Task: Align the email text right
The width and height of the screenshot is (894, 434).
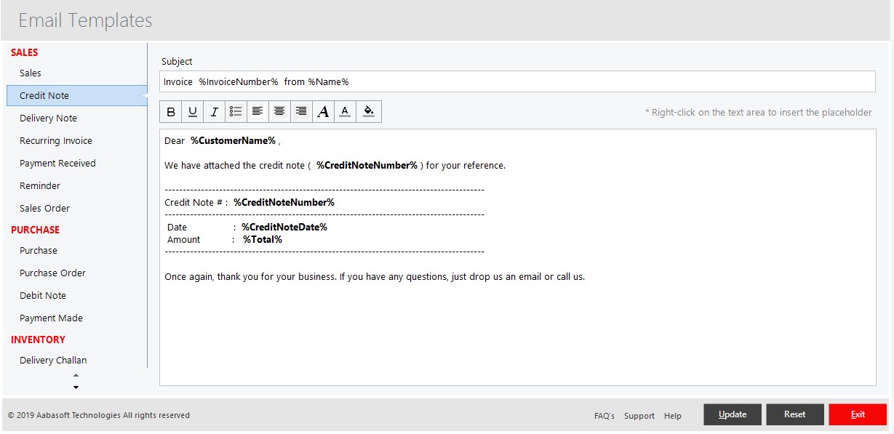Action: pos(301,111)
